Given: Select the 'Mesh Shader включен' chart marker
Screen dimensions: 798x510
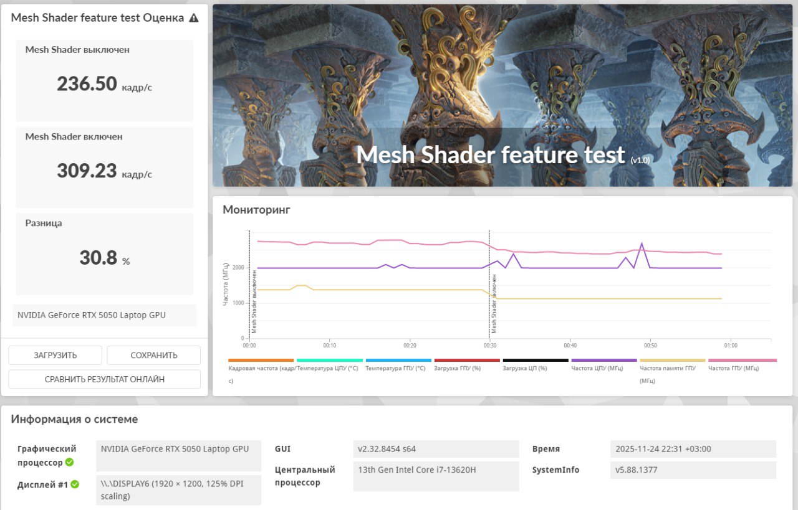Looking at the screenshot, I should coord(494,304).
